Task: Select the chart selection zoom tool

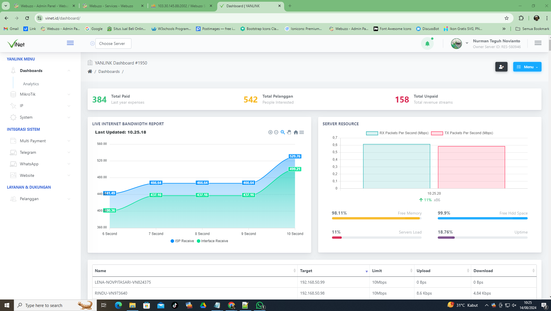Action: 283,132
